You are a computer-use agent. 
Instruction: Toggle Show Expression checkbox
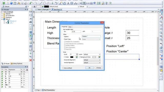tap(65, 48)
